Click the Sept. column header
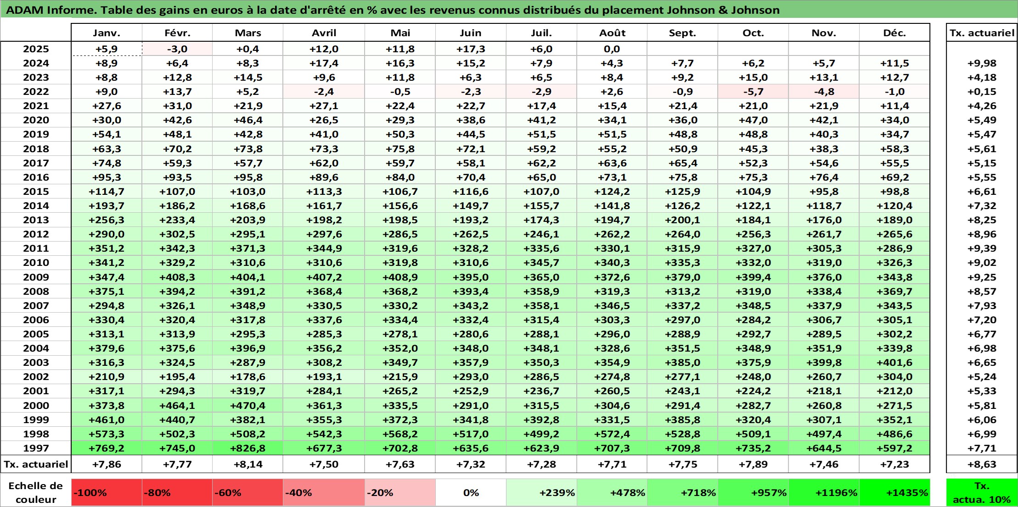This screenshot has height=507, width=1018. tap(683, 33)
